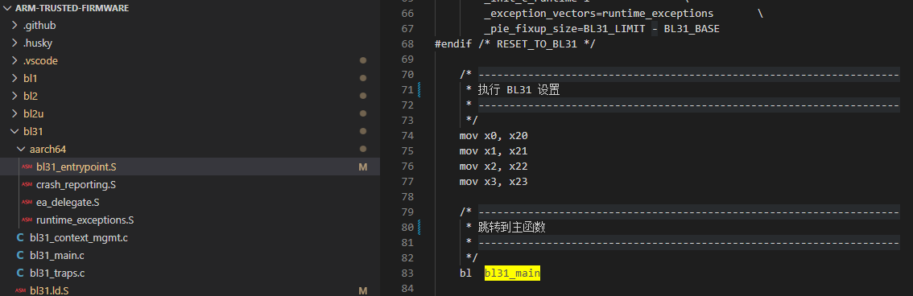Screen dimensions: 913x296
Task: Click modified dot beside bl2u folder
Action: click(x=363, y=113)
